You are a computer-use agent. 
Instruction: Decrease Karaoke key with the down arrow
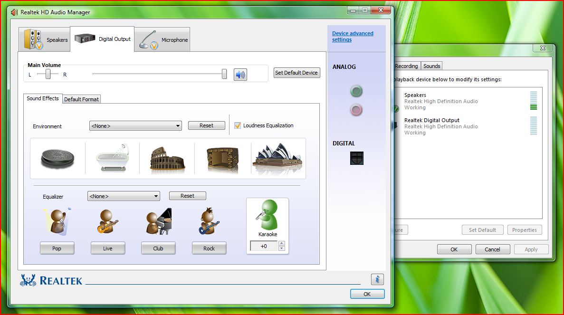point(282,248)
